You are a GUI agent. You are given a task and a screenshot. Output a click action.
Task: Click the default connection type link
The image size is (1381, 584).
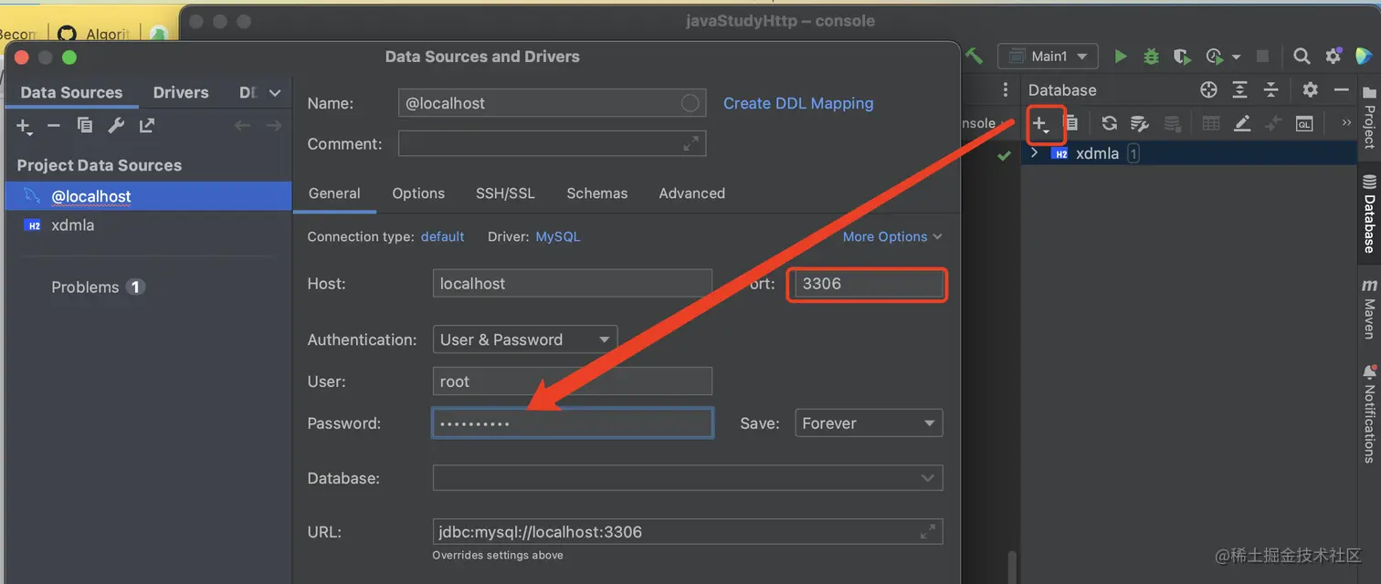(443, 236)
